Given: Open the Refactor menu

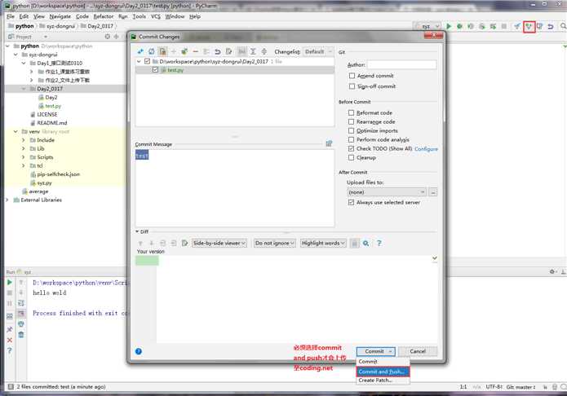Looking at the screenshot, I should pos(104,16).
